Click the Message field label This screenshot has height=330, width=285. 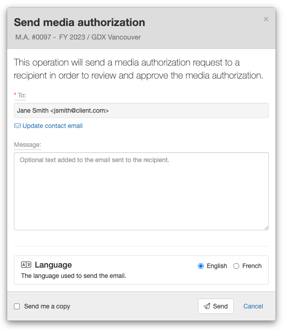27,145
